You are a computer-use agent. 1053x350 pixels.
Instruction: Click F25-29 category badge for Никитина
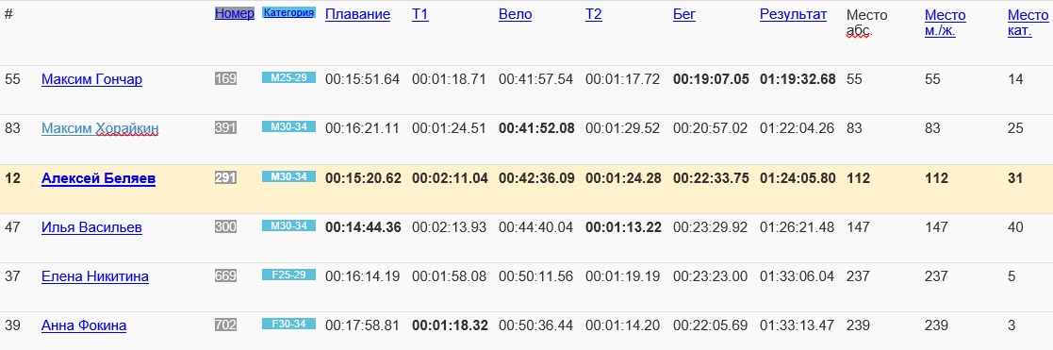(x=288, y=275)
